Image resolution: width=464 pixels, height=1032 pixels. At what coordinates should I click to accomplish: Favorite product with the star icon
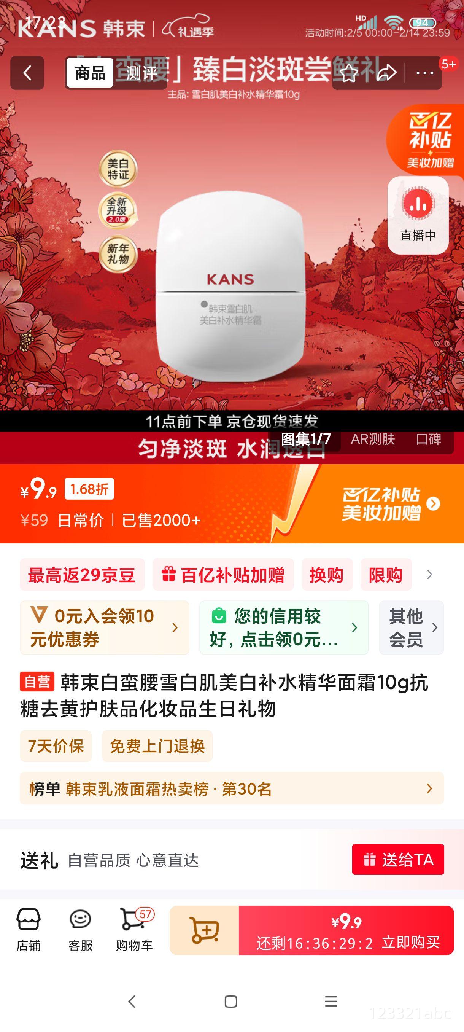click(349, 73)
